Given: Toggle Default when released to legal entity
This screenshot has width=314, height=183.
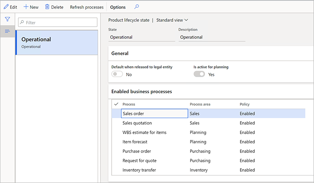Looking at the screenshot, I should [117, 75].
